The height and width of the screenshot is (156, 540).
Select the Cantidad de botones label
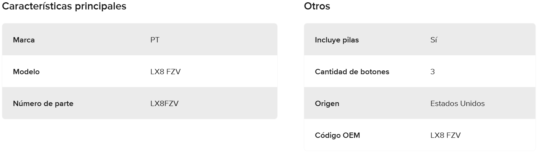352,72
